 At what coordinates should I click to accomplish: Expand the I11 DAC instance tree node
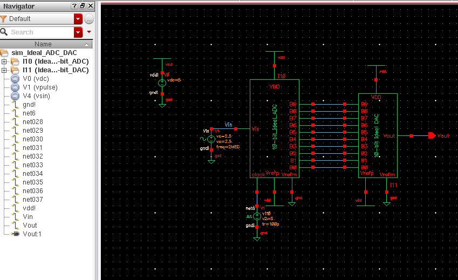click(5, 70)
